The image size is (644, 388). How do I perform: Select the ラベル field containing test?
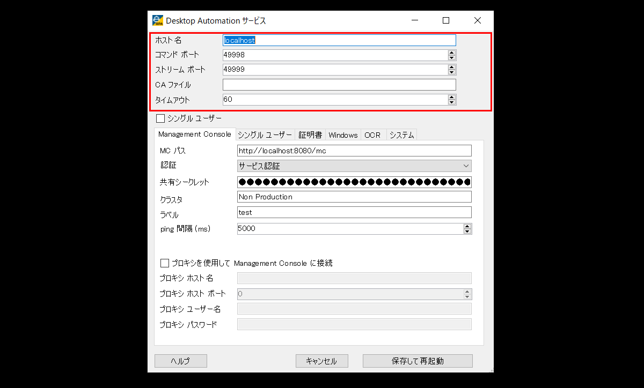[354, 212]
